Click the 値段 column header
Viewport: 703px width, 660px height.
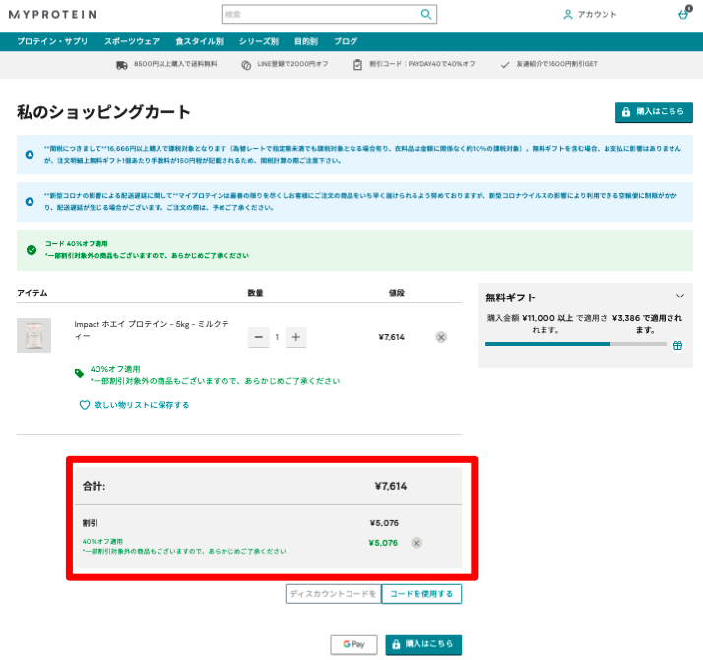click(x=397, y=293)
